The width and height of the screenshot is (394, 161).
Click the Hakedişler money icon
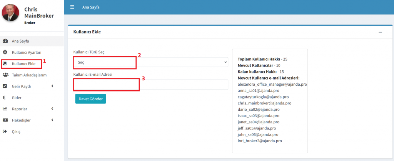(5, 120)
